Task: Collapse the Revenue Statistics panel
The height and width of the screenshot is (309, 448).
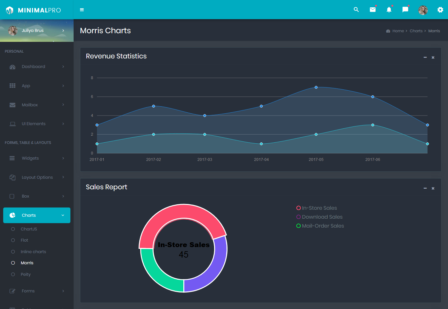Action: pos(425,57)
